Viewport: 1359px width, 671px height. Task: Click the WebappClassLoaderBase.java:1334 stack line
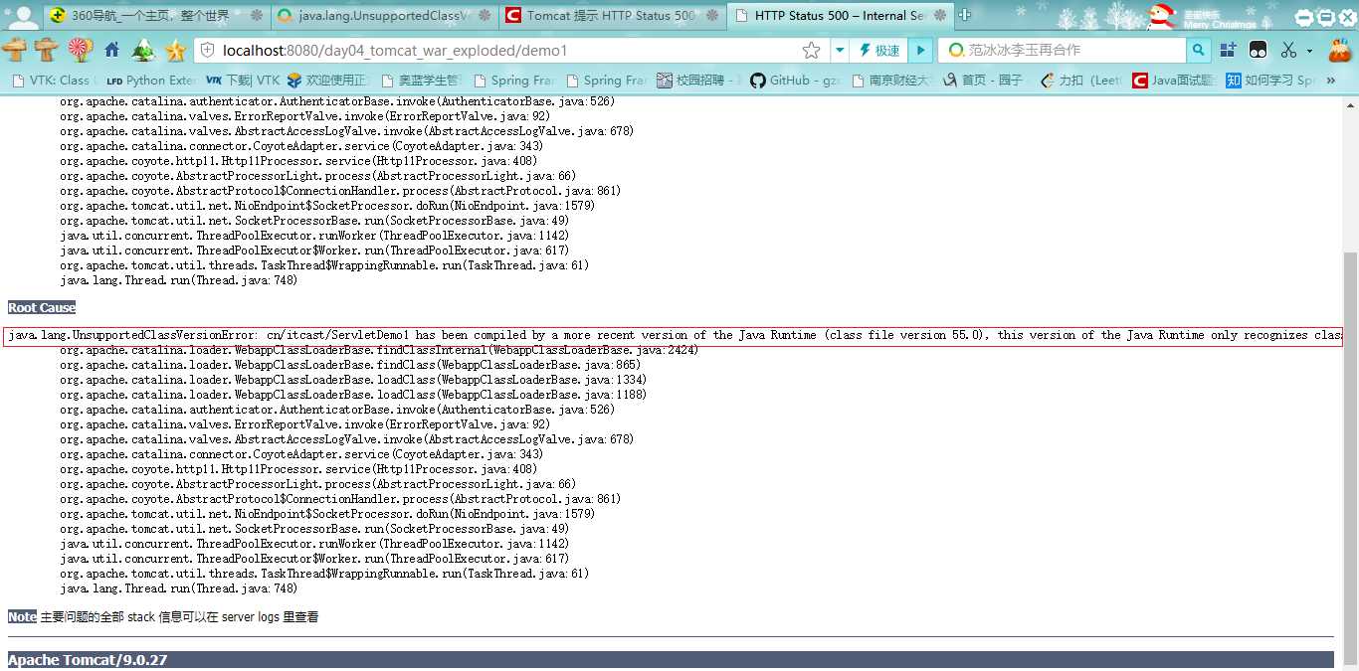click(353, 380)
